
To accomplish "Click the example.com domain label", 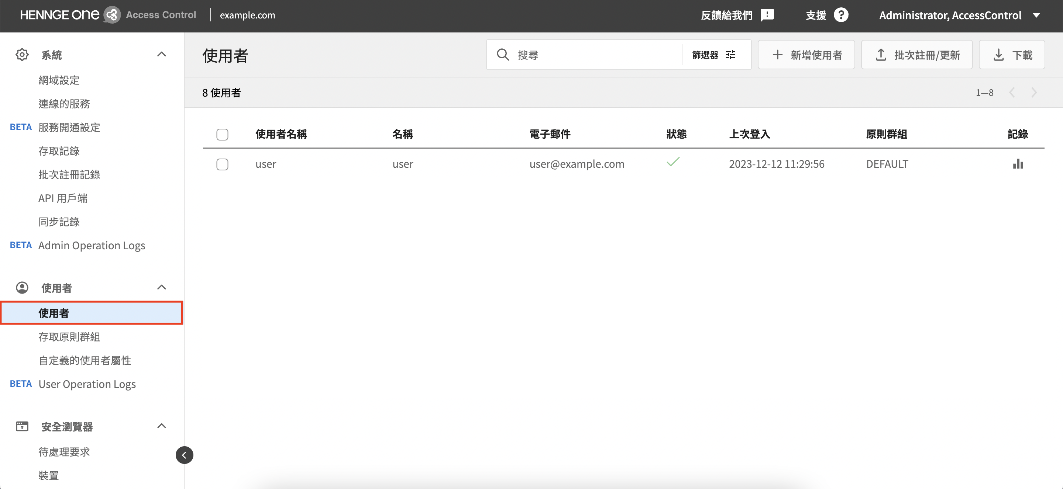I will point(247,15).
